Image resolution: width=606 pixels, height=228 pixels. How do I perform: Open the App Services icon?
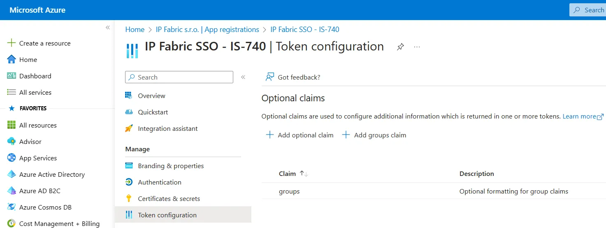(x=12, y=158)
